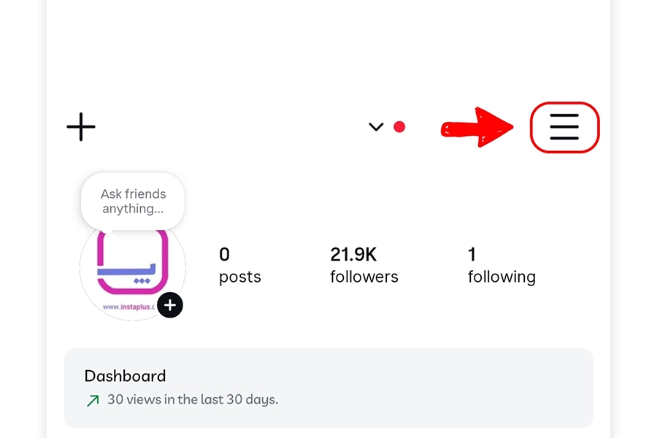Click the black plus badge on profile photo
Image resolution: width=657 pixels, height=438 pixels.
point(170,304)
